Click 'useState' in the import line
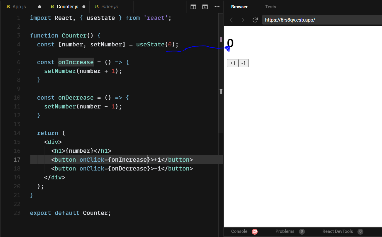Screen dimensions: 382x237 click(100, 18)
